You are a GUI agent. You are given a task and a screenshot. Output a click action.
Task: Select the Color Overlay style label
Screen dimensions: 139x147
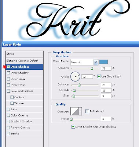[x=19, y=115]
